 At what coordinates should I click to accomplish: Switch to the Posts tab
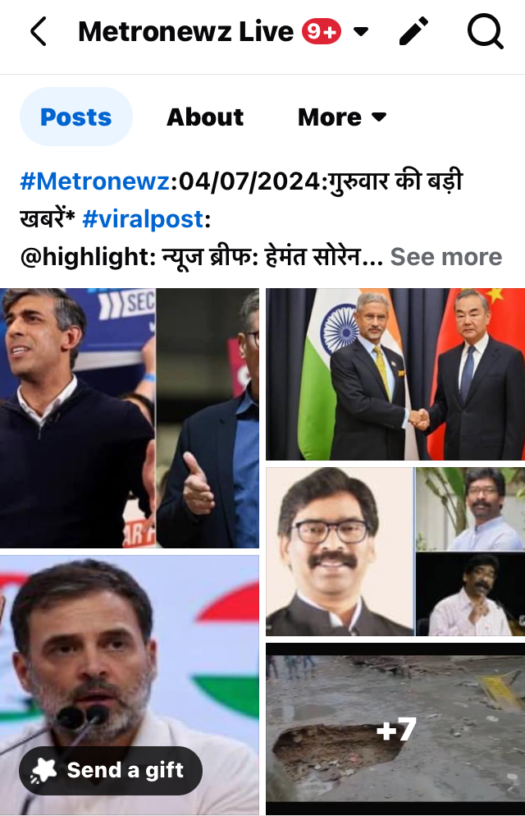tap(76, 117)
